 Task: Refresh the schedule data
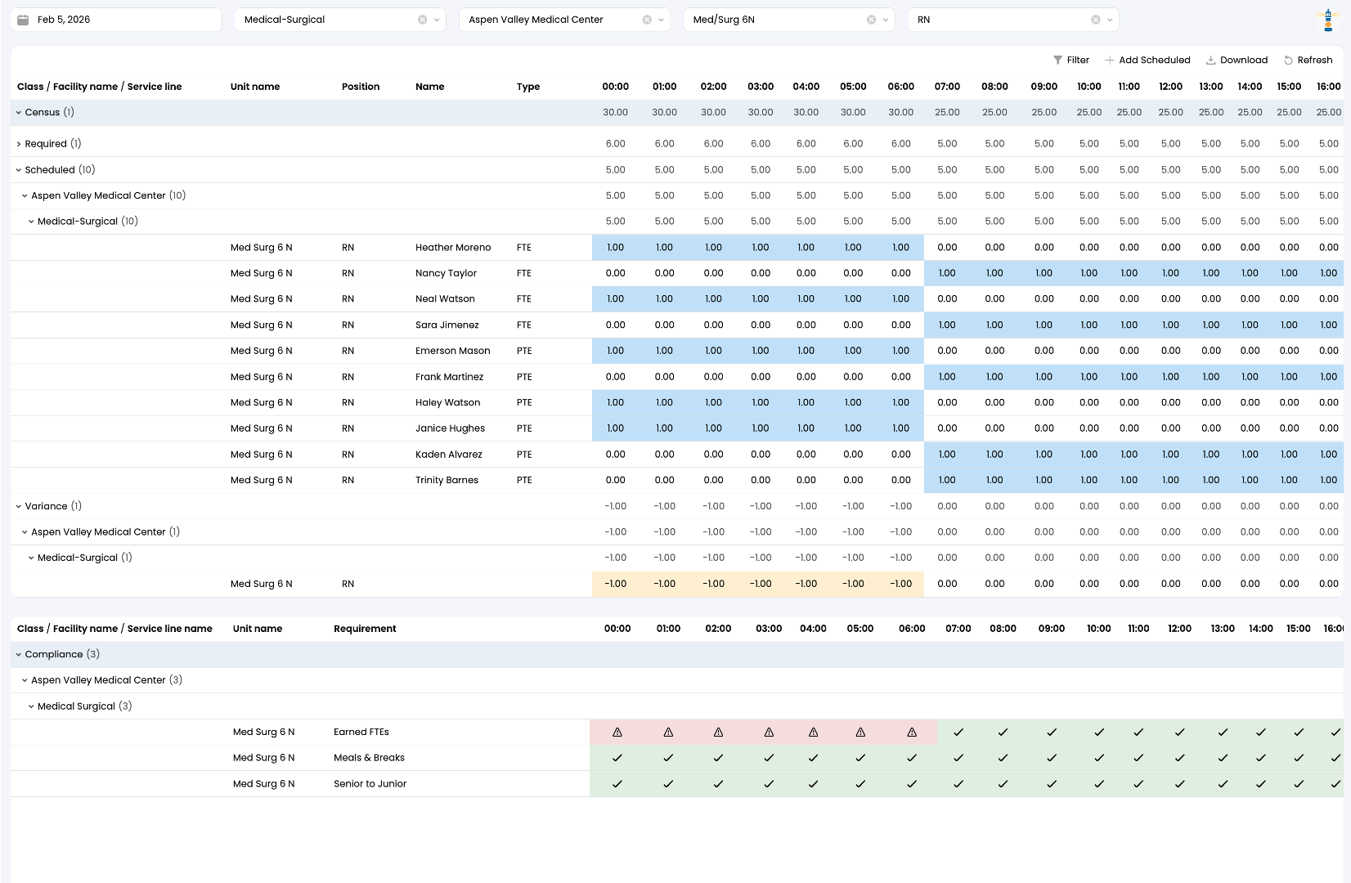click(1308, 60)
